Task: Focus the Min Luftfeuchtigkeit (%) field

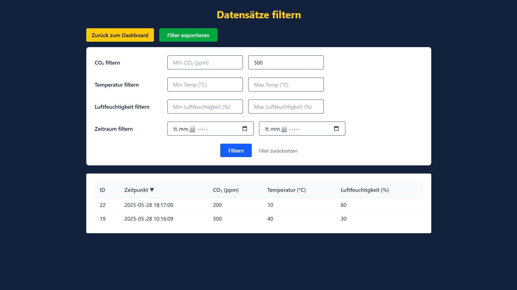Action: point(205,107)
